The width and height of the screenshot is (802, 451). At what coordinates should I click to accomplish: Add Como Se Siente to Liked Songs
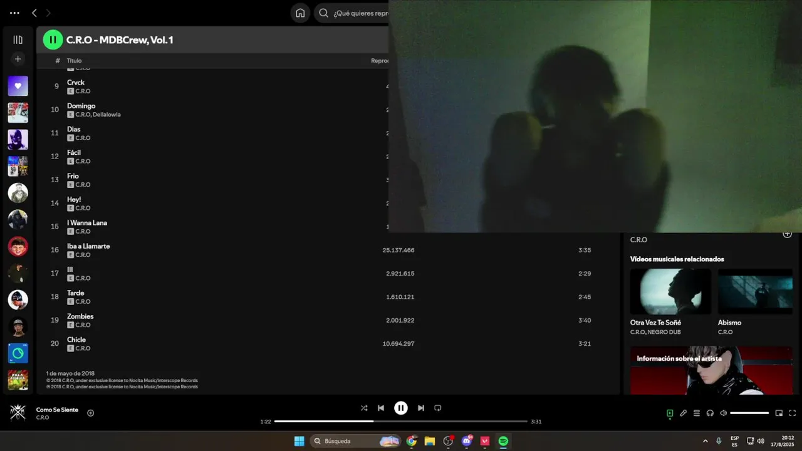point(90,413)
